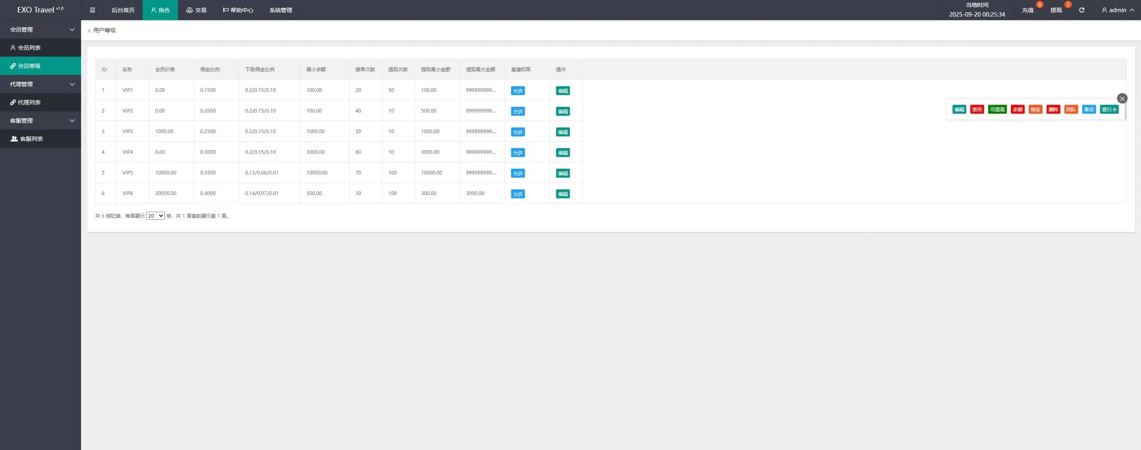Click orange 地址 button in popup
Screen dimensions: 1141x450
1035,109
